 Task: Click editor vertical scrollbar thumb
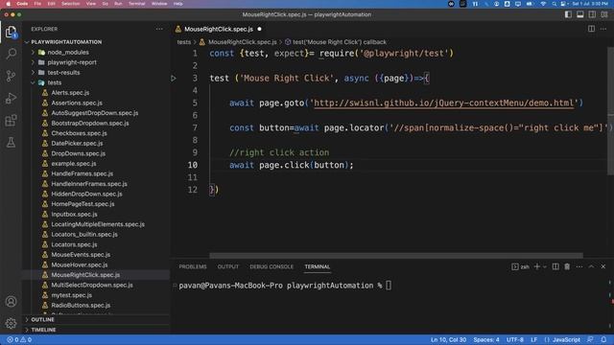point(610,111)
